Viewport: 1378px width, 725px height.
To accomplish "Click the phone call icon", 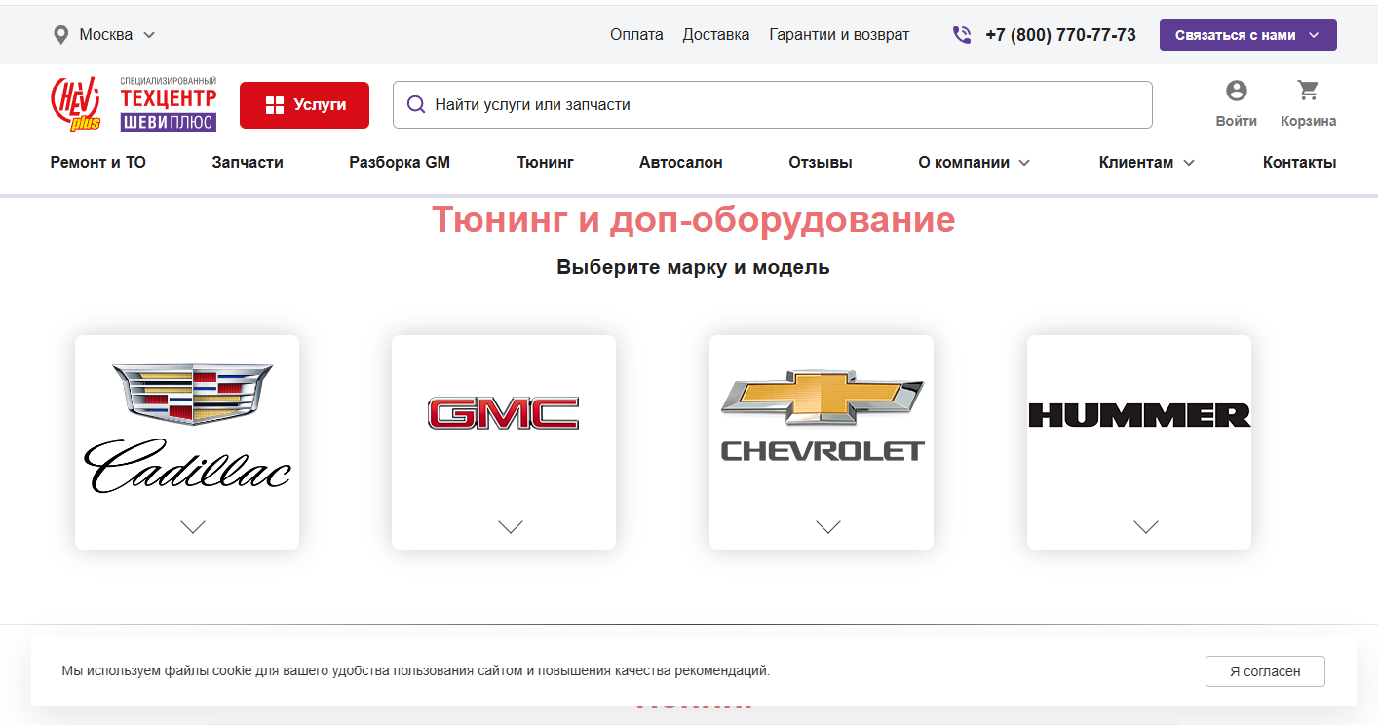I will 962,35.
